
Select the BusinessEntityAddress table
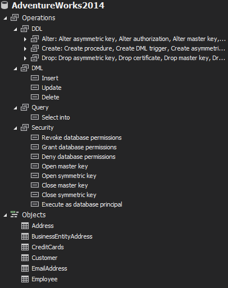(62, 236)
